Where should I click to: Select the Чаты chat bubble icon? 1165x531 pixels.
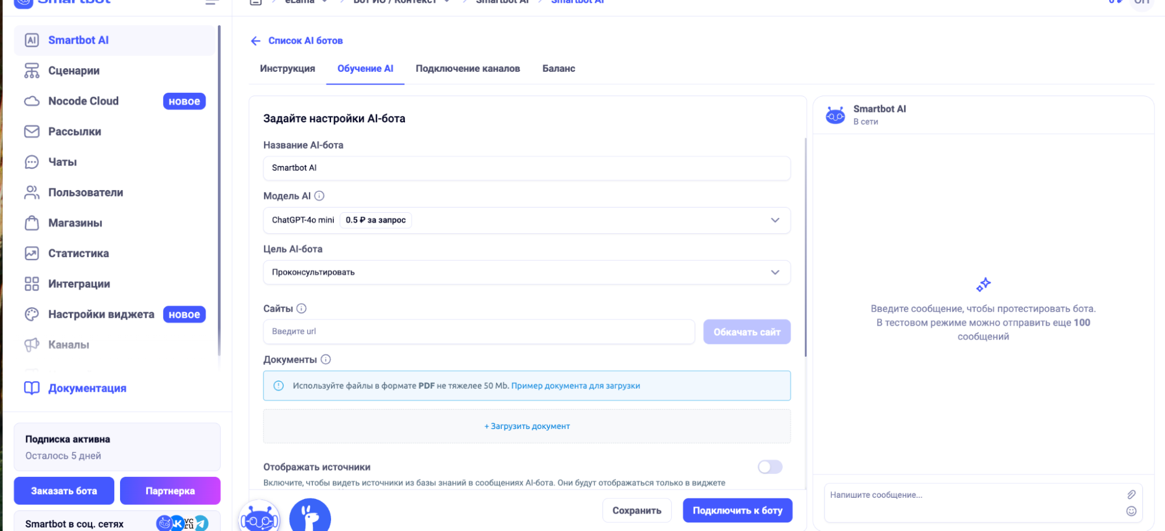[x=32, y=161]
